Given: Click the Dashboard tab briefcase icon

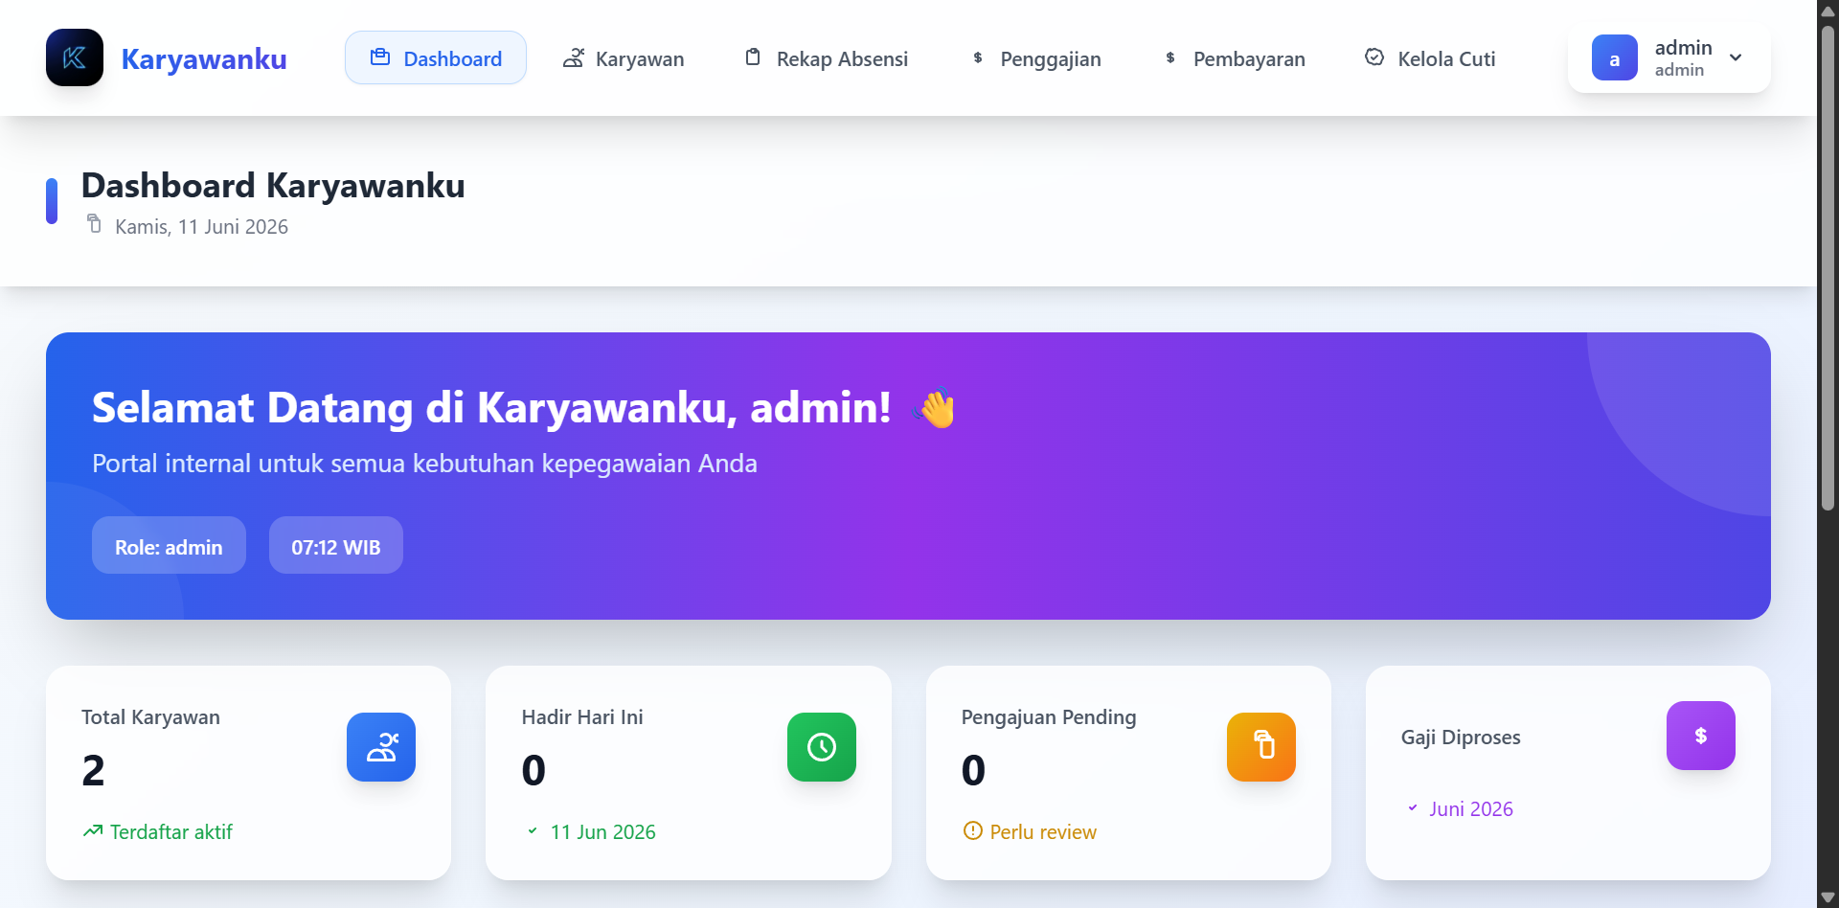Looking at the screenshot, I should click(x=380, y=57).
